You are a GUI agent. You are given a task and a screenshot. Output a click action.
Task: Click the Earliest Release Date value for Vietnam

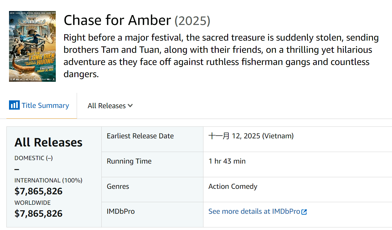251,136
